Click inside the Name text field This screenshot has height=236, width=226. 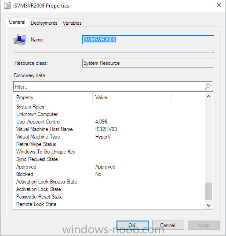[148, 40]
